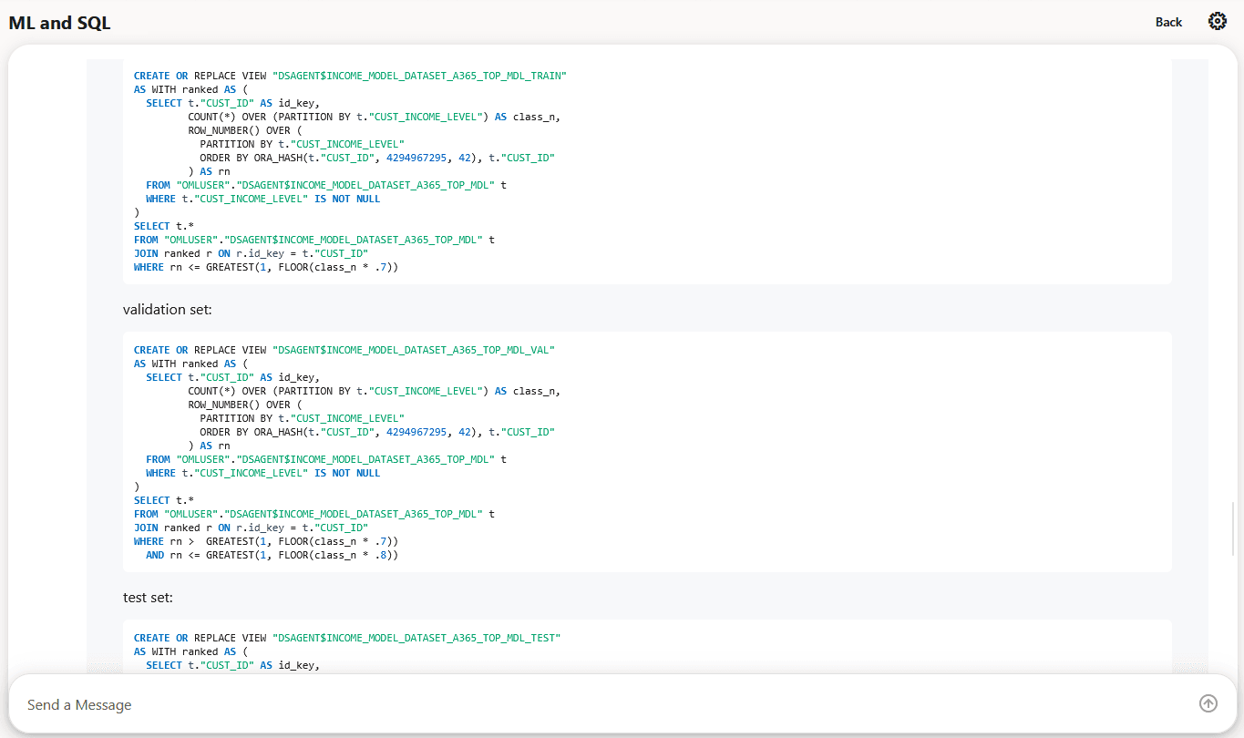Click the "COUNT(*) OVER" line in validation code

(x=375, y=391)
